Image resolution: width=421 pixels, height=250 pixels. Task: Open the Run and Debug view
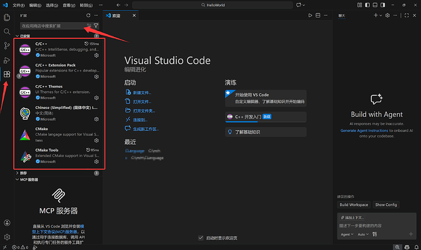tap(7, 60)
